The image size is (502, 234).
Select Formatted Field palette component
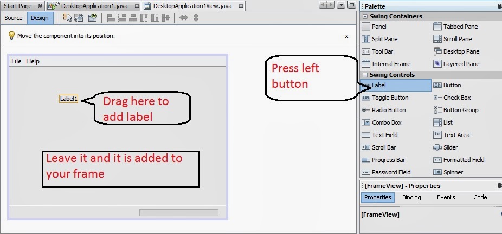pyautogui.click(x=459, y=160)
